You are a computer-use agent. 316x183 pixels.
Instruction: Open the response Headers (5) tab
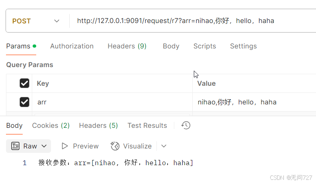coord(98,125)
